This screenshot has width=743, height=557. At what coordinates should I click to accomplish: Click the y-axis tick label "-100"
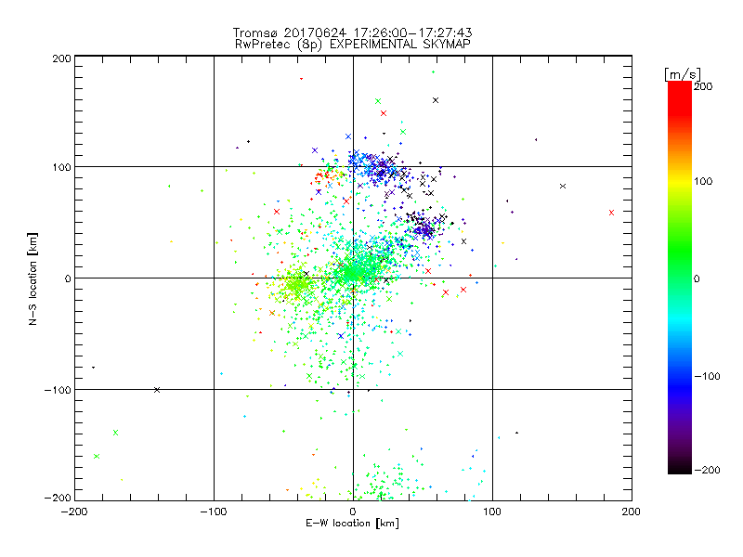point(58,390)
